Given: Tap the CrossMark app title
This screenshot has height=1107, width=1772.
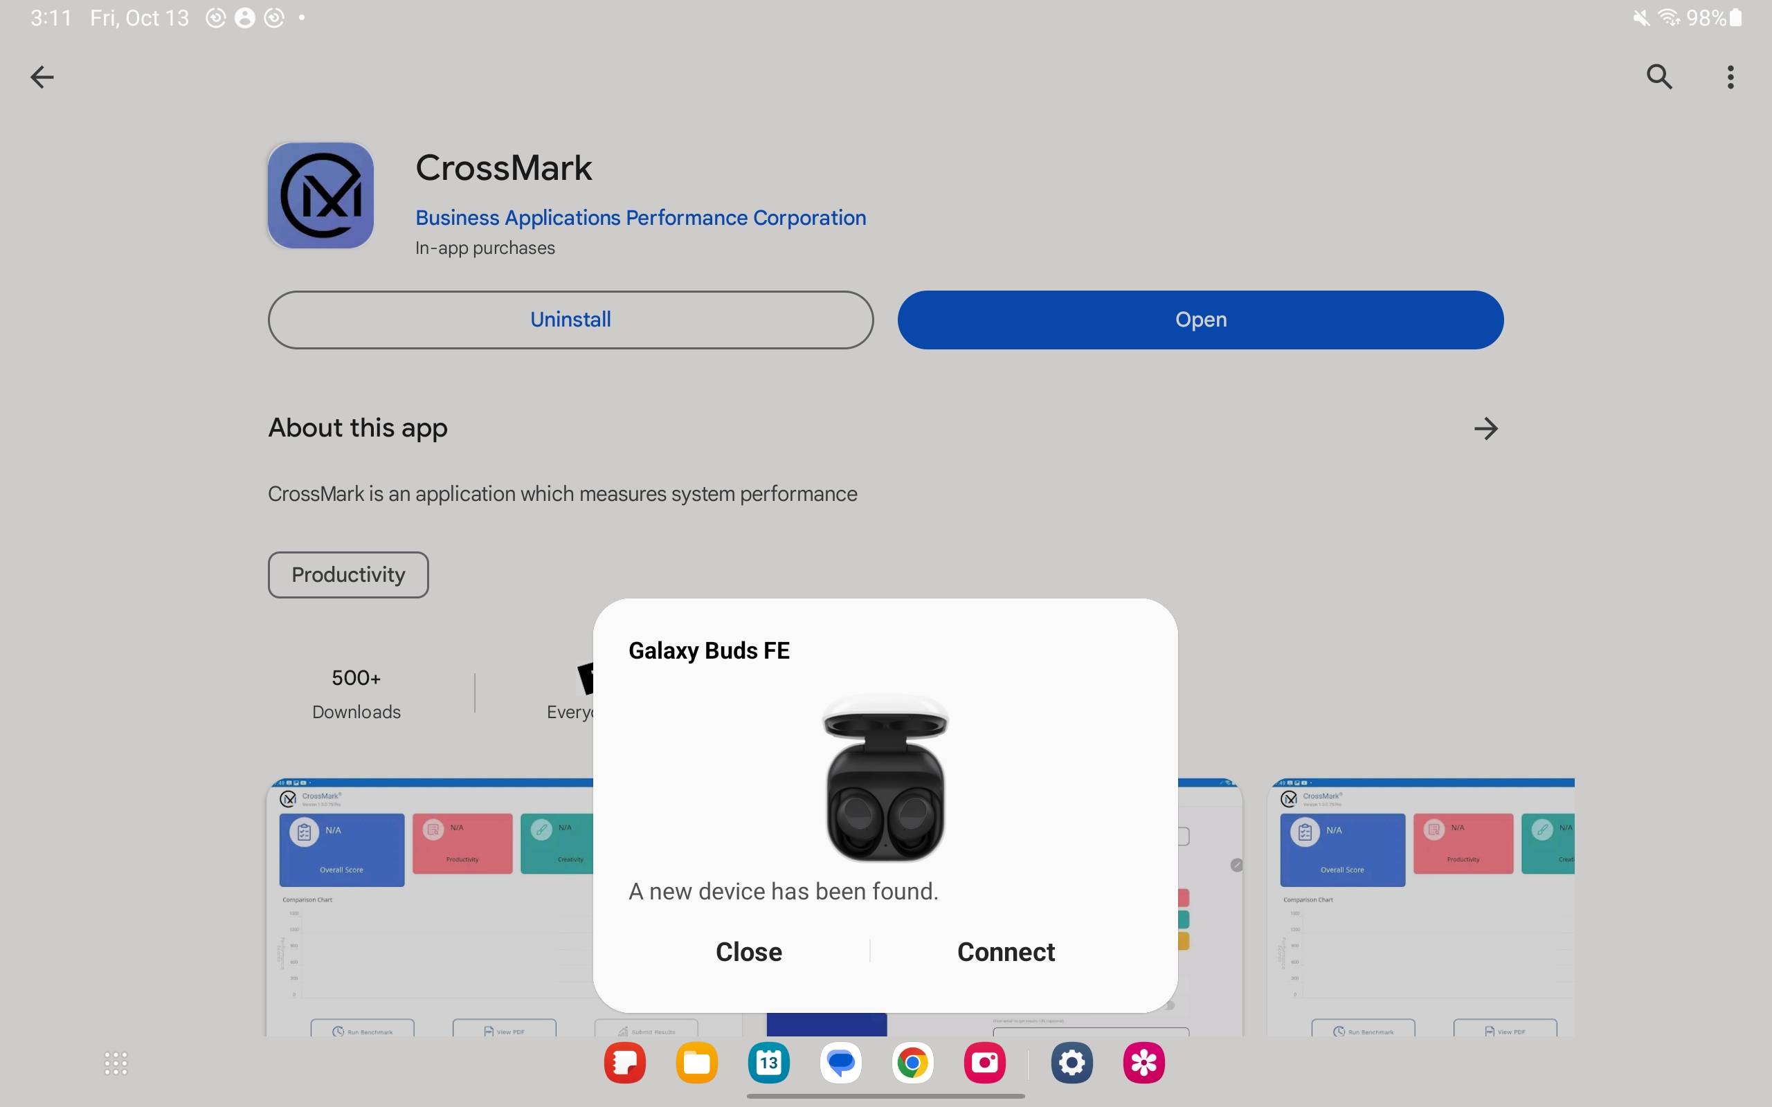Looking at the screenshot, I should coord(504,167).
